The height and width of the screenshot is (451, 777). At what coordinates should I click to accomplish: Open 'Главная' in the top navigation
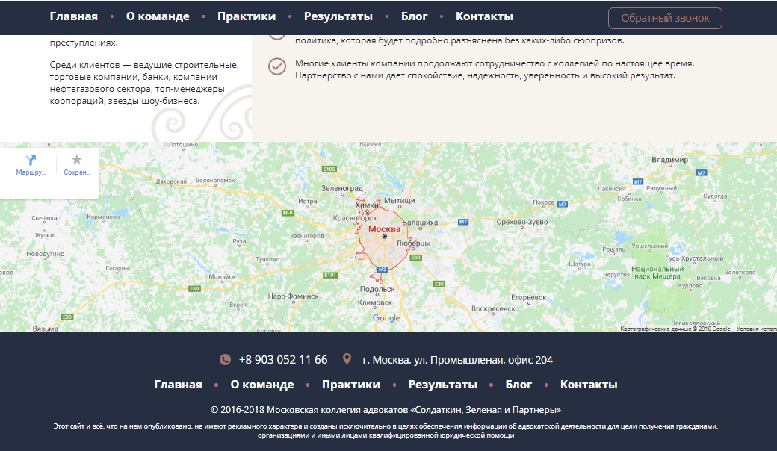(74, 16)
